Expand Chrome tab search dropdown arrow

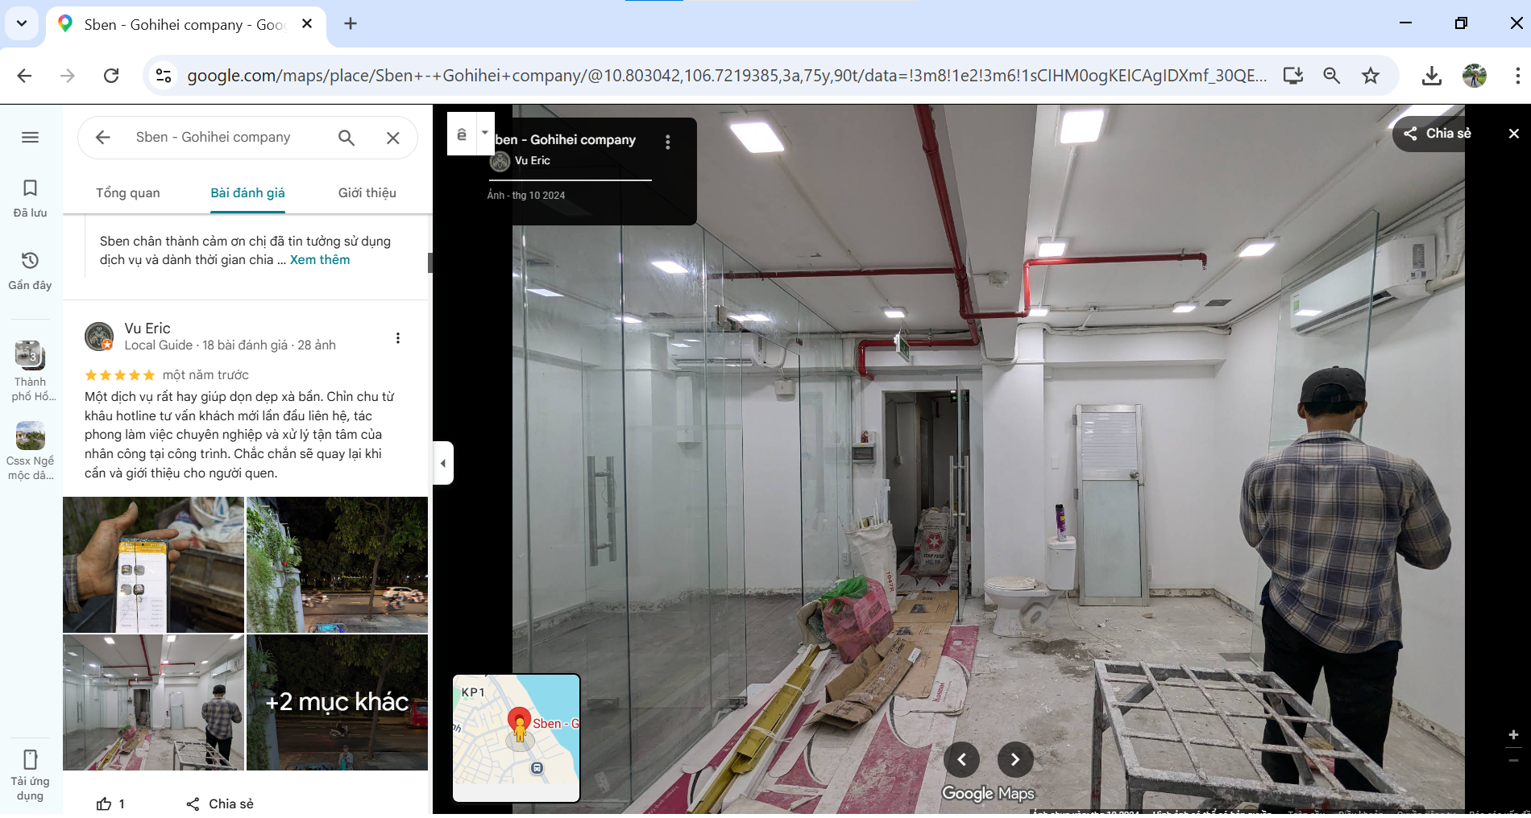click(x=22, y=23)
